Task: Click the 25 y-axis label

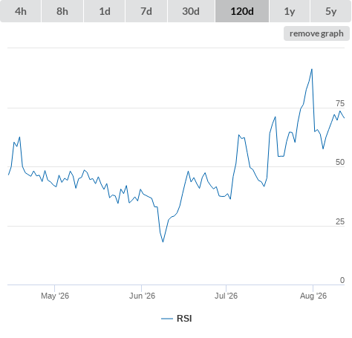Action: [340, 221]
